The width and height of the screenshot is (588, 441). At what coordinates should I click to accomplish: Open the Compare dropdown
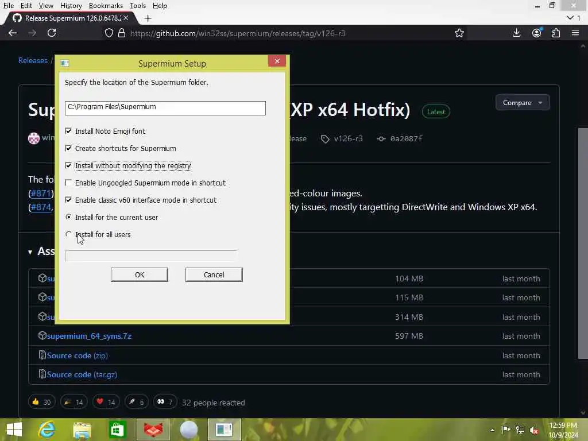523,102
